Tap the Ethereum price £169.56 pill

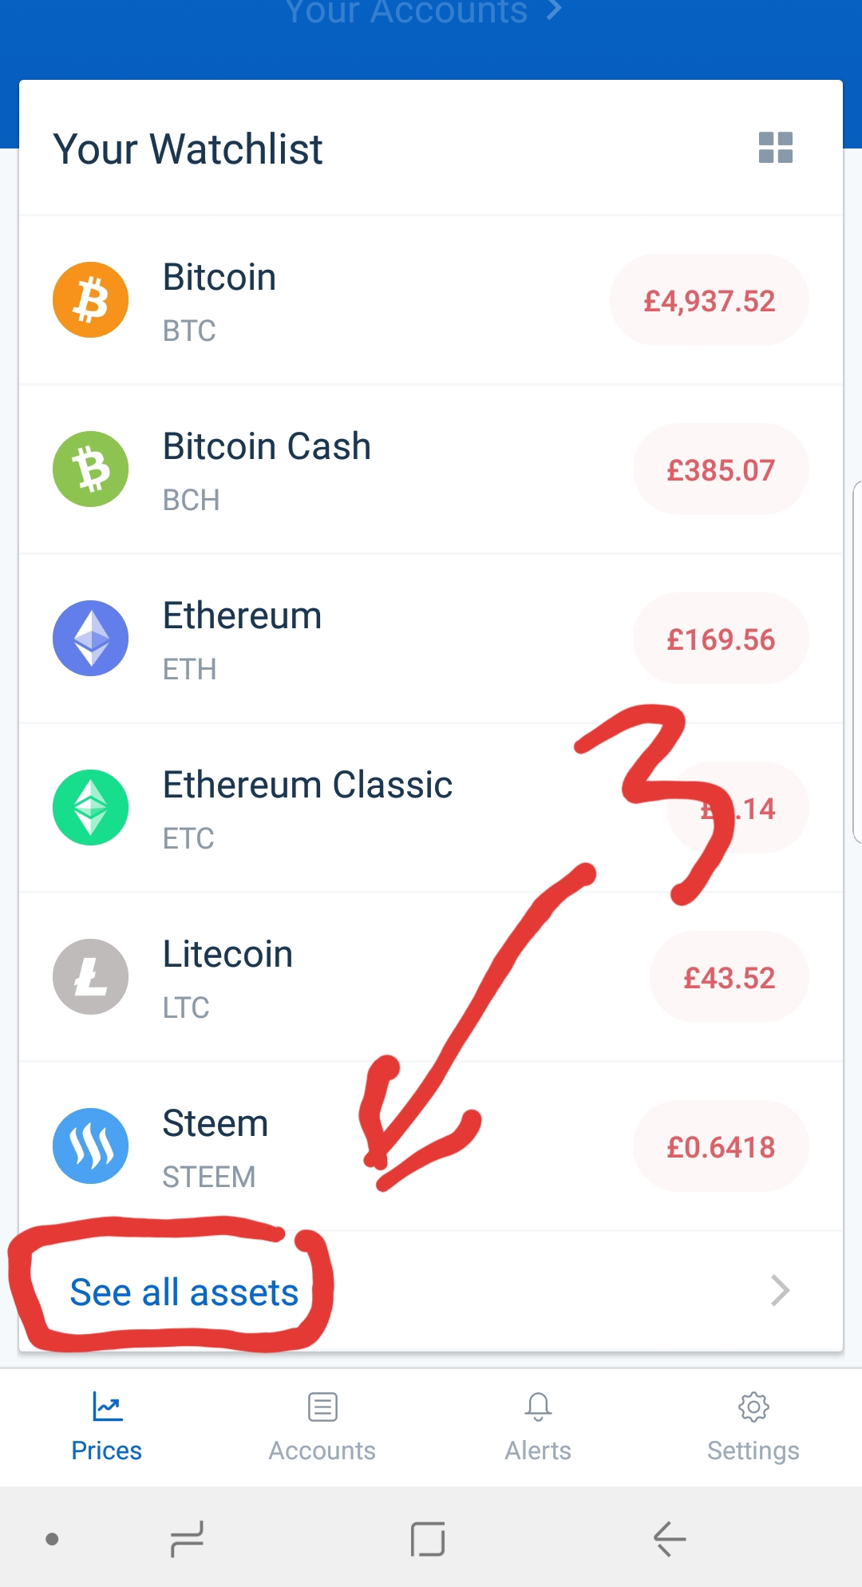coord(721,639)
